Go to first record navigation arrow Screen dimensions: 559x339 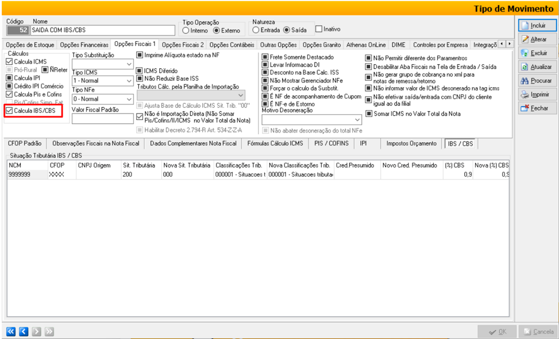[11, 331]
